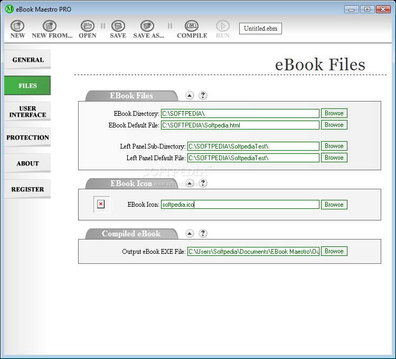Click the NEW project toolbar icon
This screenshot has width=396, height=359.
coord(17,26)
